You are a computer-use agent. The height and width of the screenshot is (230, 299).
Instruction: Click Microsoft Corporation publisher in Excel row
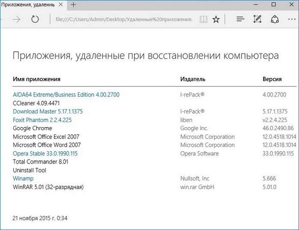[x=207, y=137]
